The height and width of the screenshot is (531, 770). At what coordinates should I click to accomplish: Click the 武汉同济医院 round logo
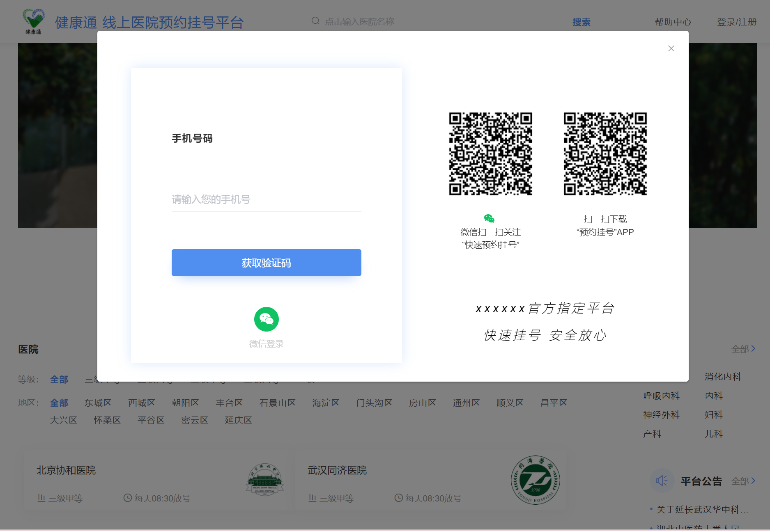535,480
